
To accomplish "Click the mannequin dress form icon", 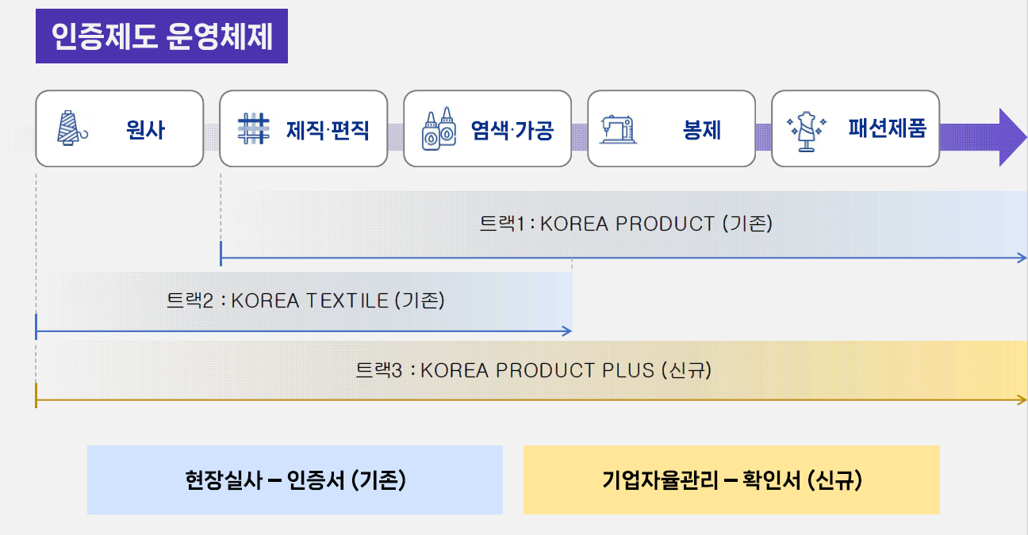I will click(806, 129).
